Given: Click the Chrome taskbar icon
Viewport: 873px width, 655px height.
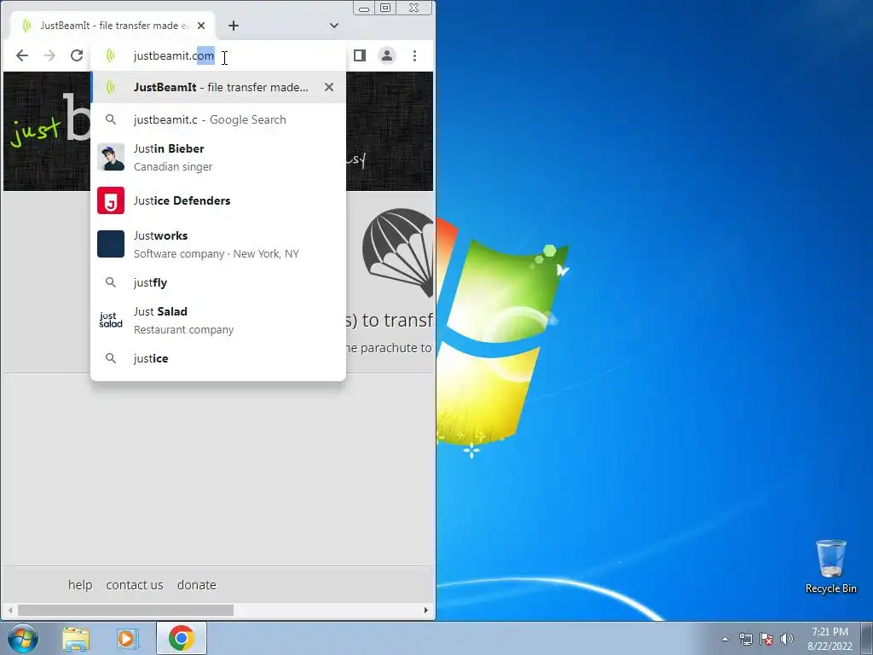Looking at the screenshot, I should 182,638.
